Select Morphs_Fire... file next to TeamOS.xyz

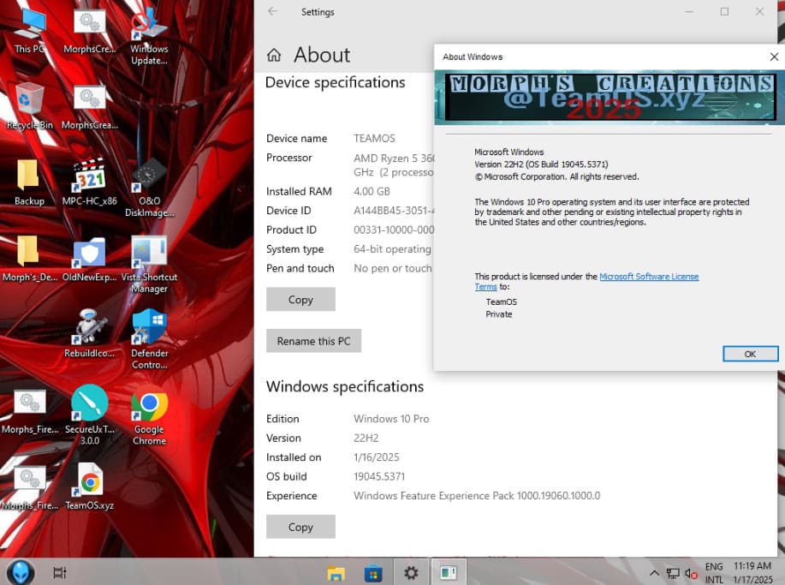29,487
